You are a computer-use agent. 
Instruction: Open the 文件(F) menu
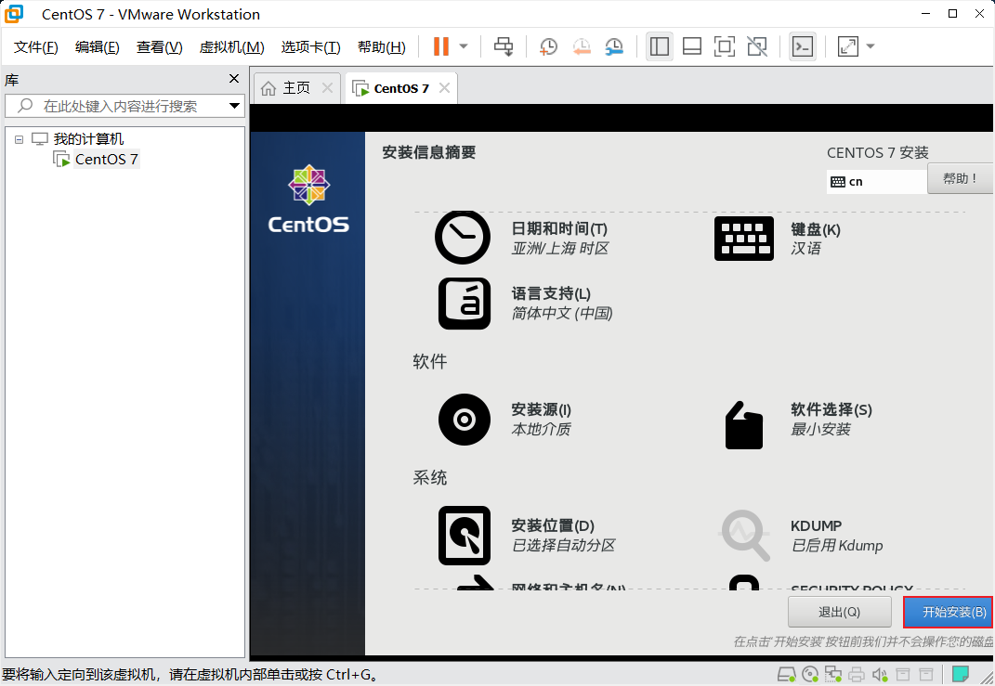(36, 47)
